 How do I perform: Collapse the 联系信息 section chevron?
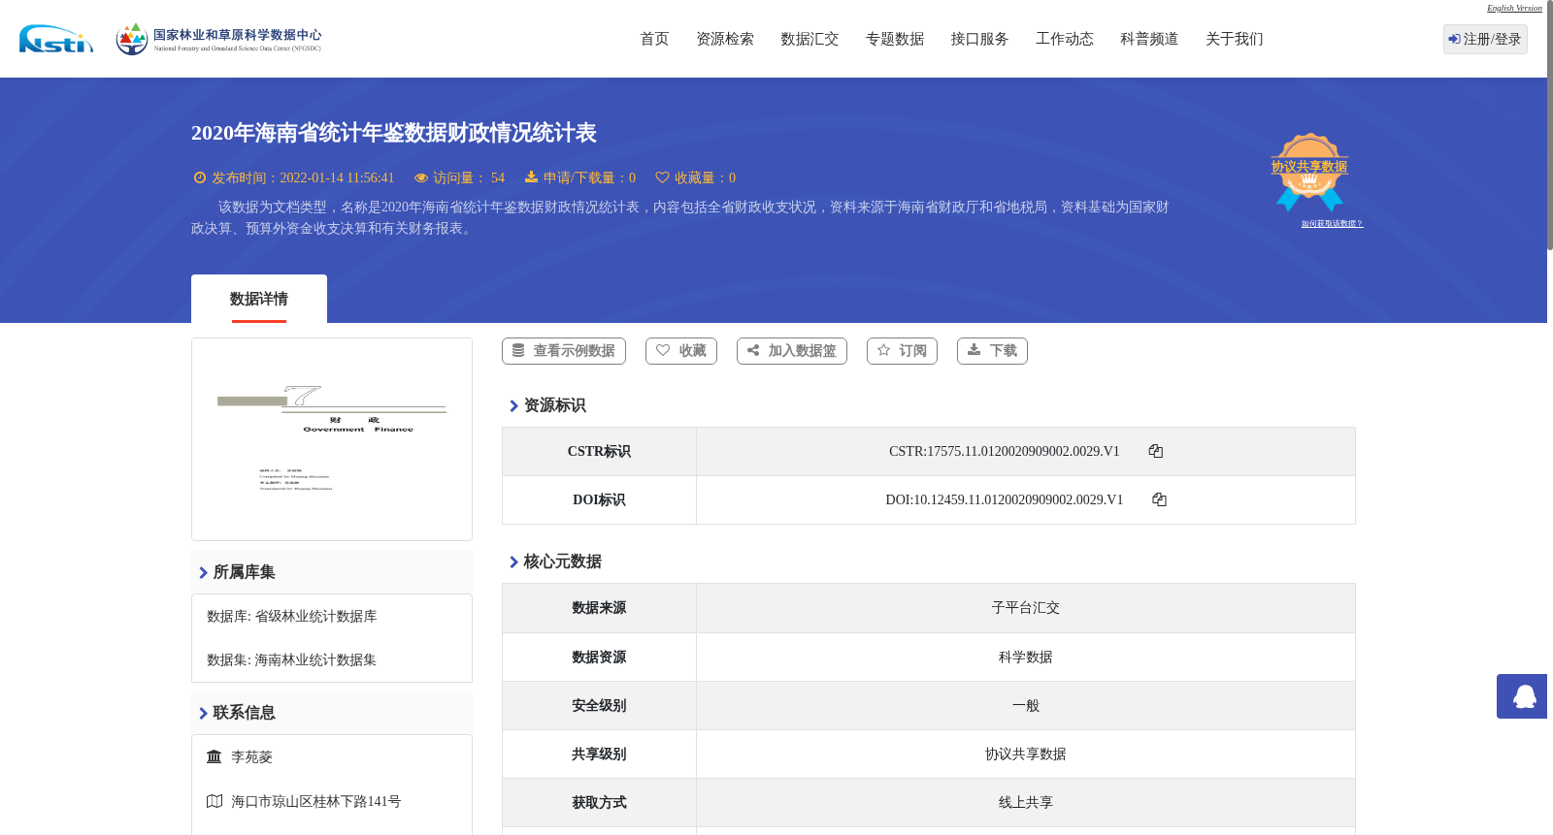point(203,713)
